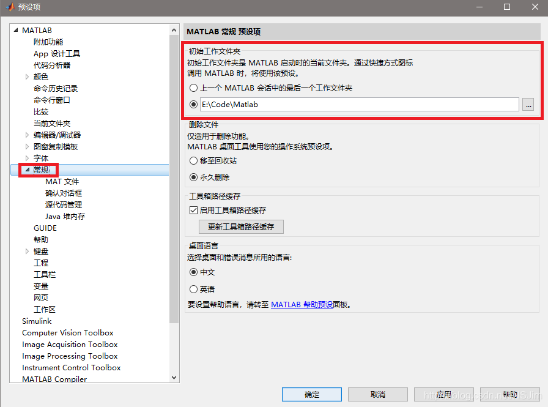548x407 pixels.
Task: Expand the 键盘 tree node
Action: (28, 251)
